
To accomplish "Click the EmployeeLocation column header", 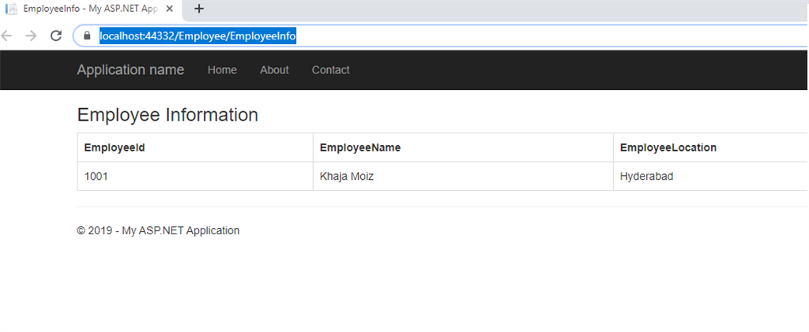I will coord(668,147).
